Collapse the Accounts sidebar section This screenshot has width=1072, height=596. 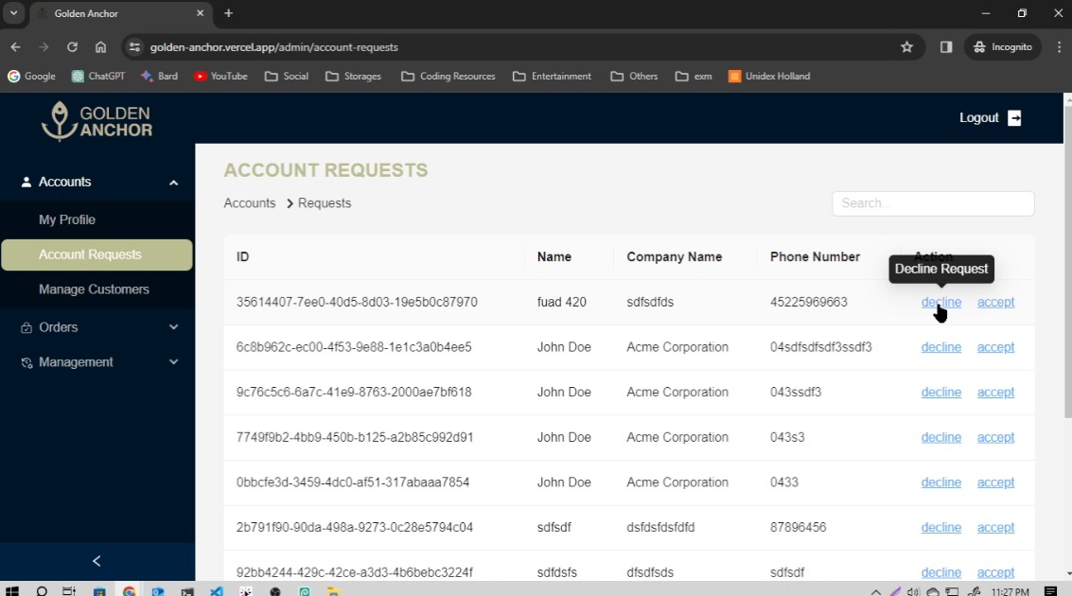(174, 183)
